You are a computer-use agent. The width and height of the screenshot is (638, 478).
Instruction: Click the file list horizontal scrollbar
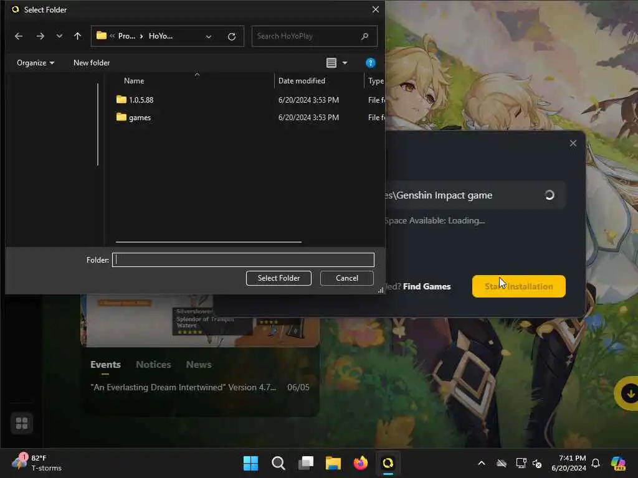tap(208, 242)
